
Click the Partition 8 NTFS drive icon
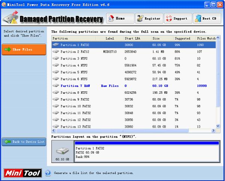pos(56,92)
